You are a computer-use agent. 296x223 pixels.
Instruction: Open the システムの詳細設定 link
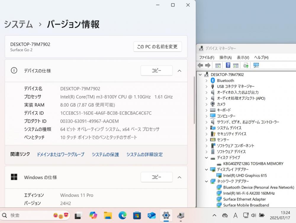click(x=144, y=154)
